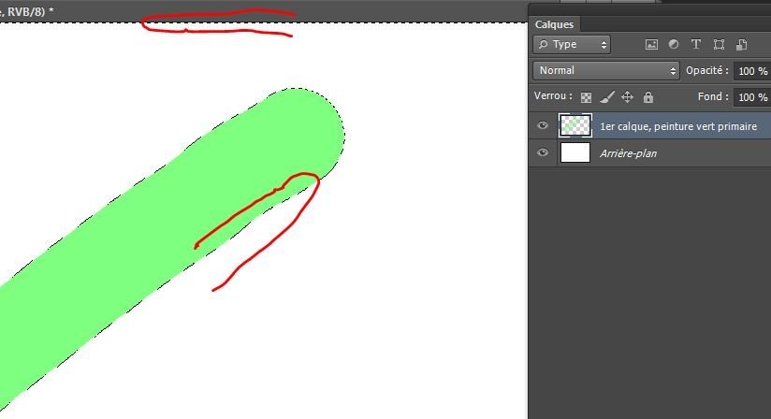Click the shape layer filter icon
Screen dimensions: 771x419
719,44
